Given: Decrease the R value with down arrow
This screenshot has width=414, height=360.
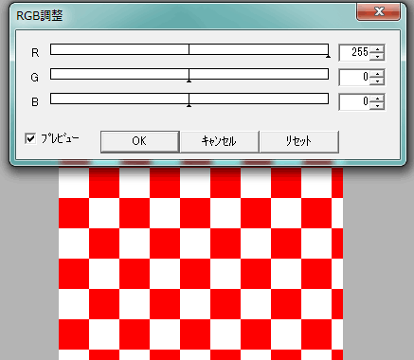Looking at the screenshot, I should pyautogui.click(x=377, y=56).
